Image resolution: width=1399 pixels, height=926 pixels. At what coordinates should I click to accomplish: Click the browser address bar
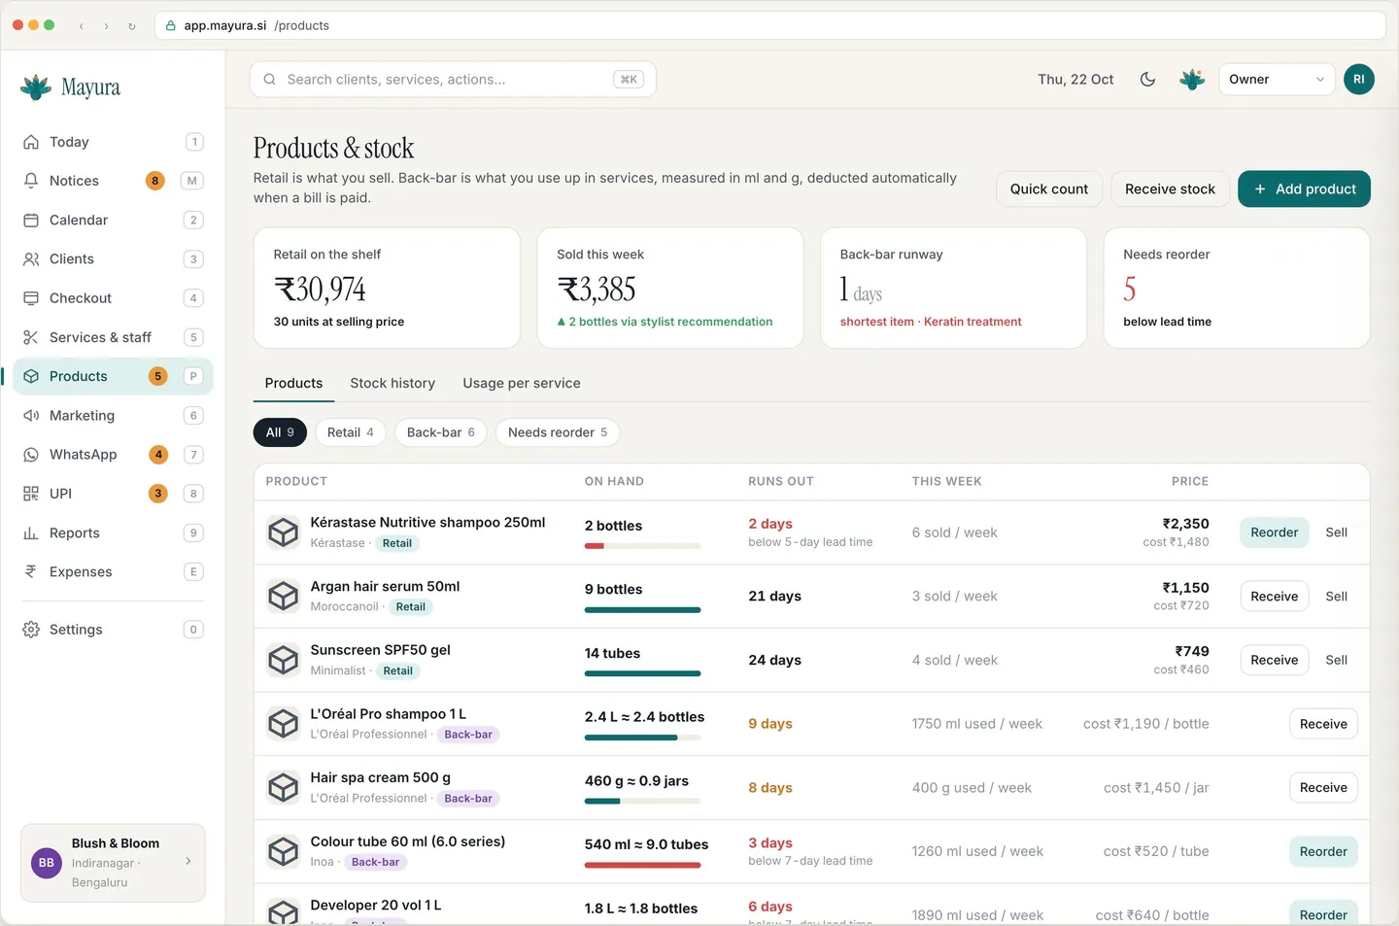coord(769,25)
